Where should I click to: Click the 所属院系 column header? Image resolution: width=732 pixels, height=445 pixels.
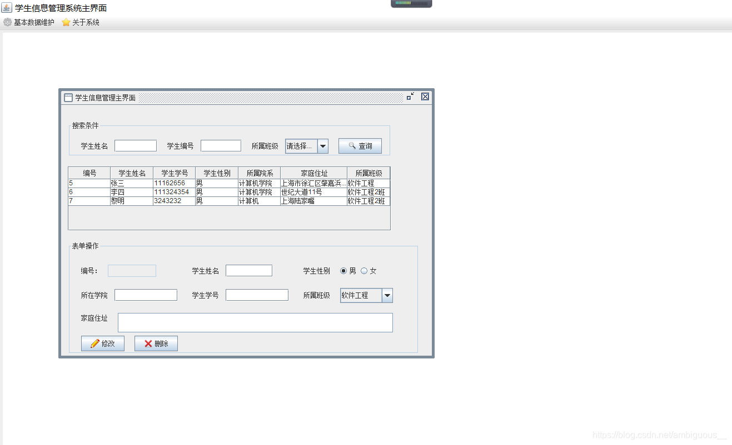[x=260, y=173]
